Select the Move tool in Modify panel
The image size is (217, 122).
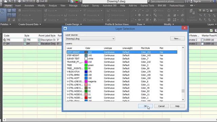[158, 11]
